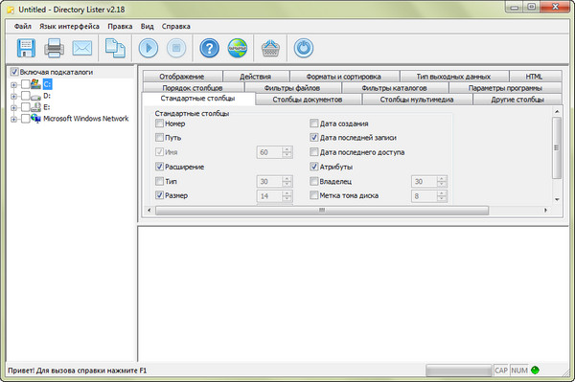Click the Copy to clipboard icon
575x382 pixels.
(116, 48)
